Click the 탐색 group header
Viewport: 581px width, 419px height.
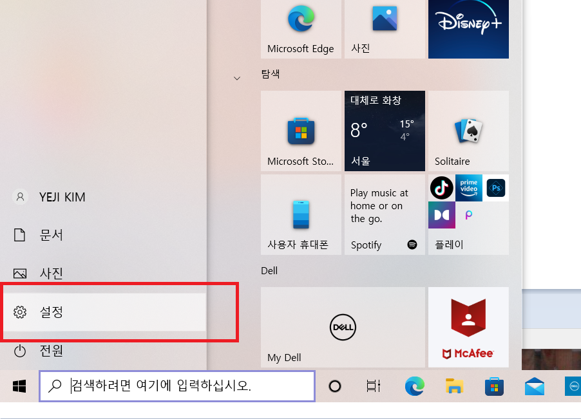(271, 74)
